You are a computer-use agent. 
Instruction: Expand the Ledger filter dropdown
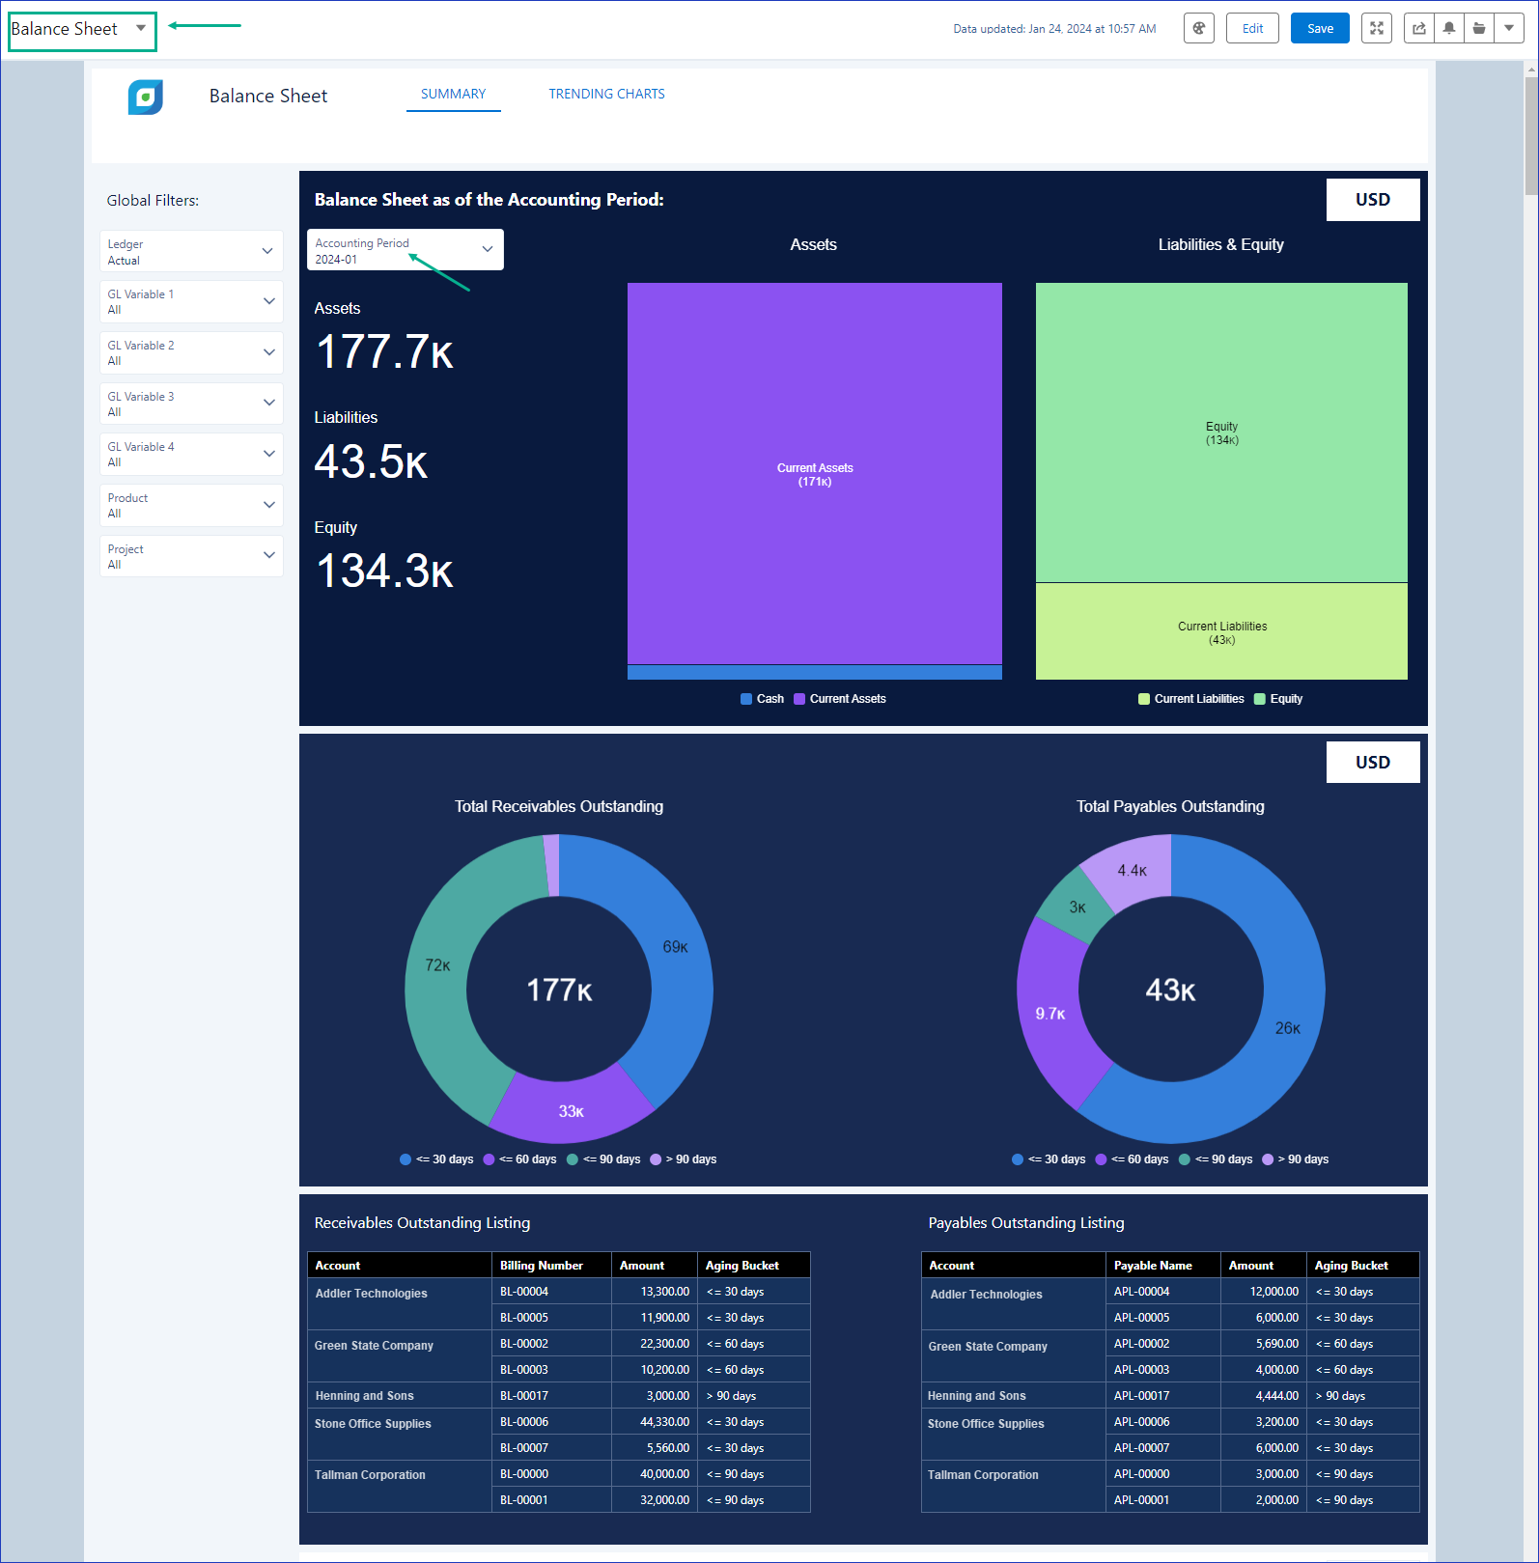click(191, 252)
